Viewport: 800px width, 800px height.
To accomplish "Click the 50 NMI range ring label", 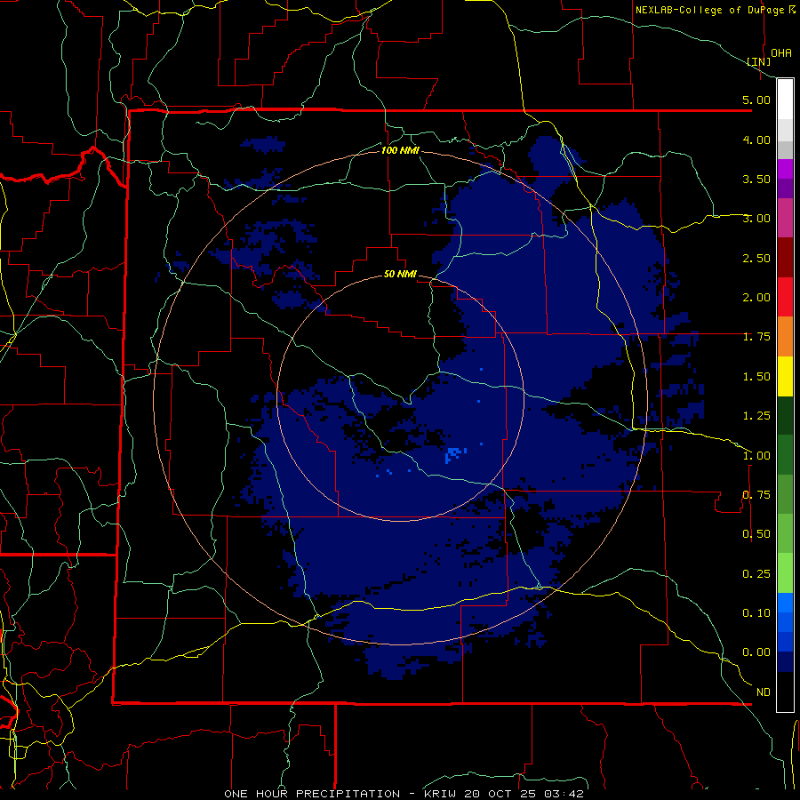I will coord(400,275).
